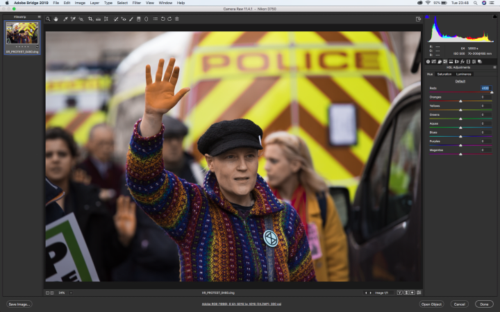Select the Spot Removal tool
Viewport: 500px width, 312px height.
point(116,19)
